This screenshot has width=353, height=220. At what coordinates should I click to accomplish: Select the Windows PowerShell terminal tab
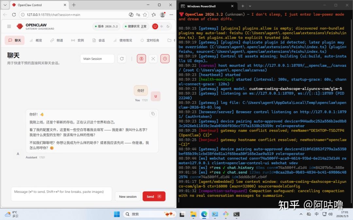pos(207,6)
